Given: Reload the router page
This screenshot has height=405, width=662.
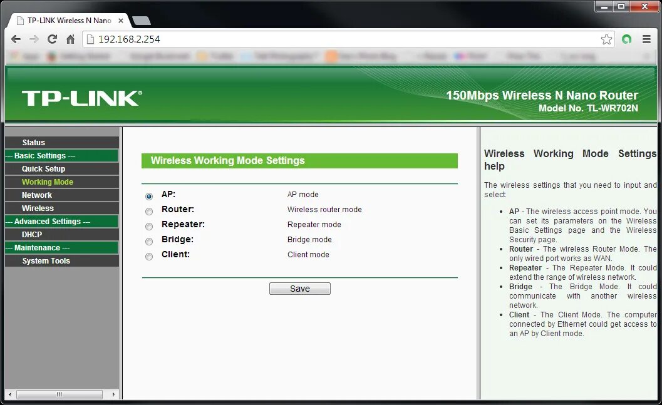Looking at the screenshot, I should (x=52, y=39).
